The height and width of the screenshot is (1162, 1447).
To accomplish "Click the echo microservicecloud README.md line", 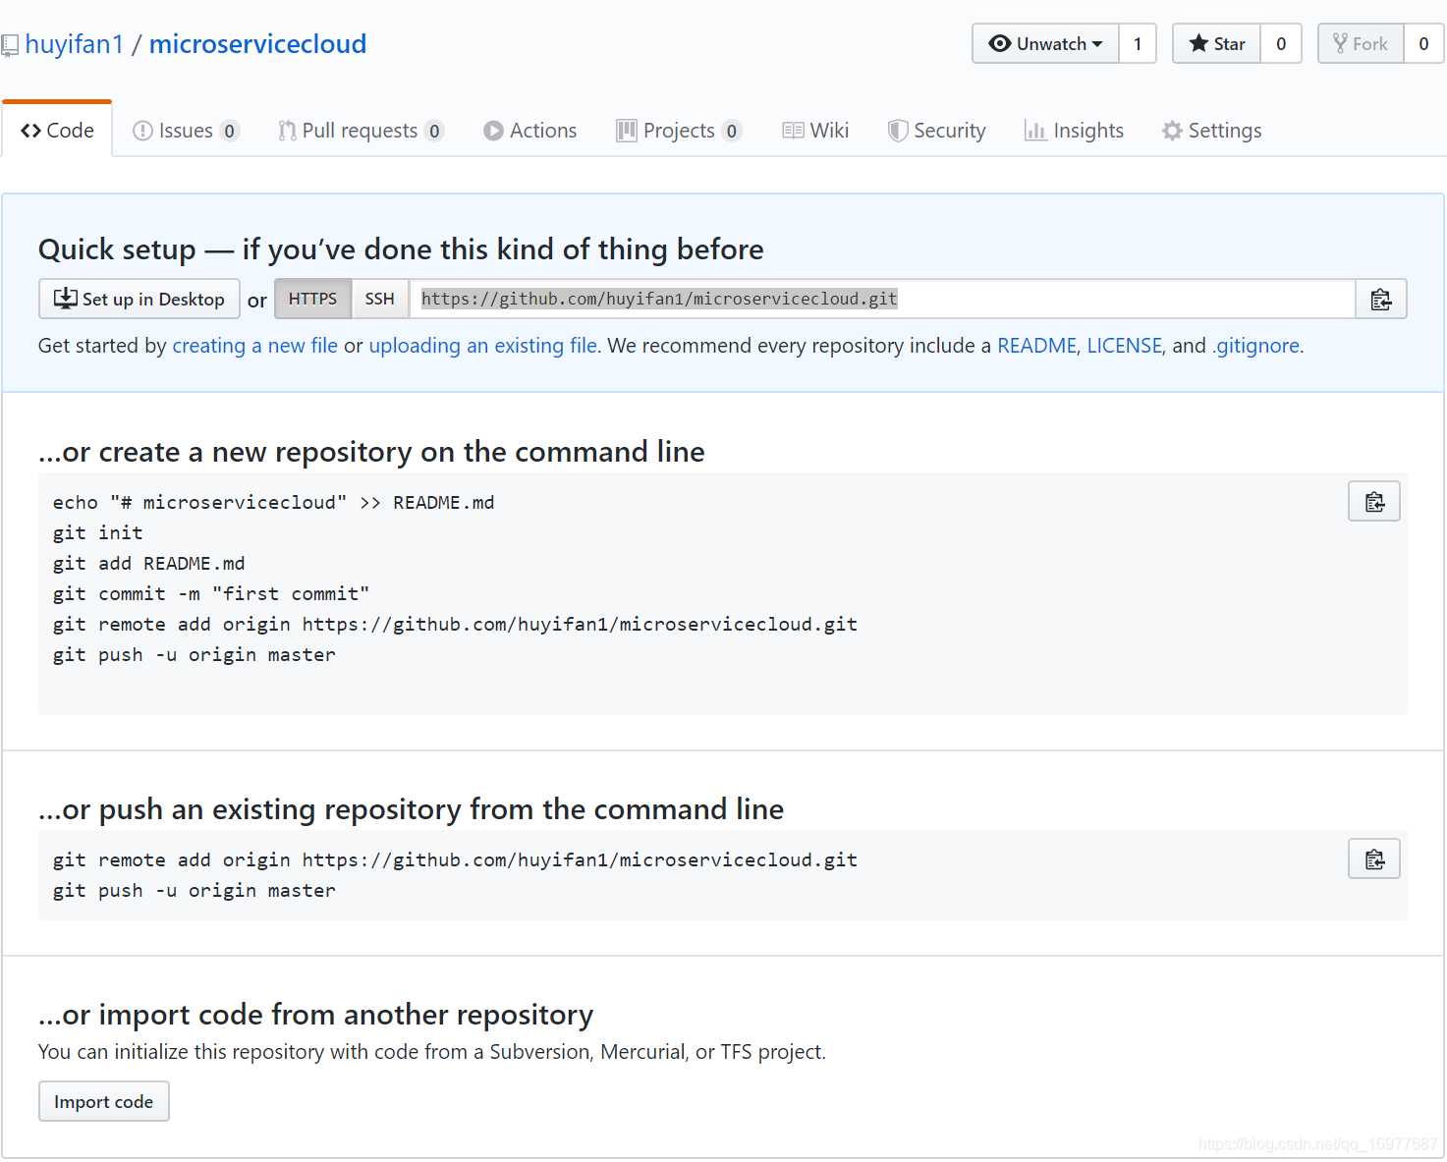I will tap(274, 502).
